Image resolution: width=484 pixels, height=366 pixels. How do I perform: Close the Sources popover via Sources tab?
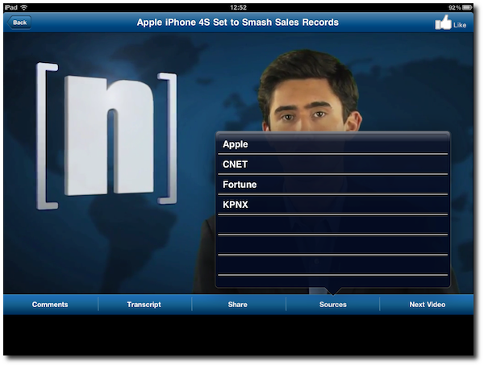coord(332,304)
